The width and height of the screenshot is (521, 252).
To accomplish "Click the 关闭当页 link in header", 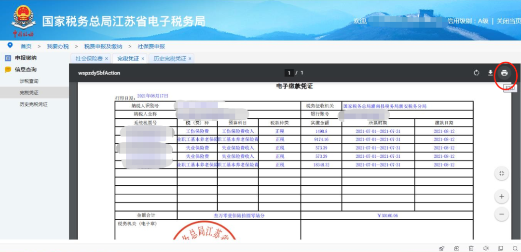I will tap(508, 21).
